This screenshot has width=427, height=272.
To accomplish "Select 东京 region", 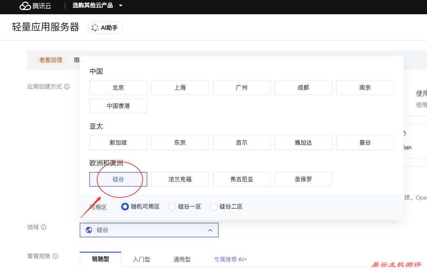I will (180, 143).
